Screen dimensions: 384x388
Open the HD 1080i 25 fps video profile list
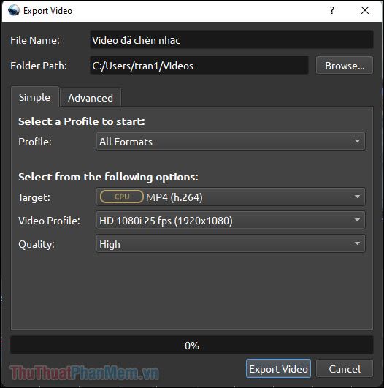(x=231, y=220)
